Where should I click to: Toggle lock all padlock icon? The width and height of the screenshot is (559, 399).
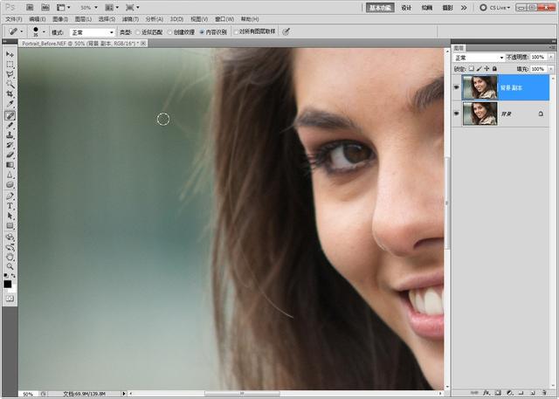coord(494,68)
